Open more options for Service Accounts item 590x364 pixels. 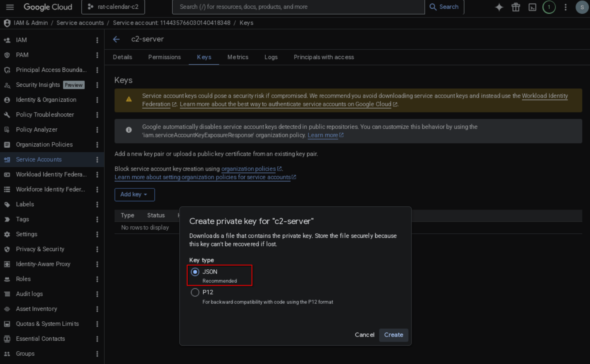point(97,160)
